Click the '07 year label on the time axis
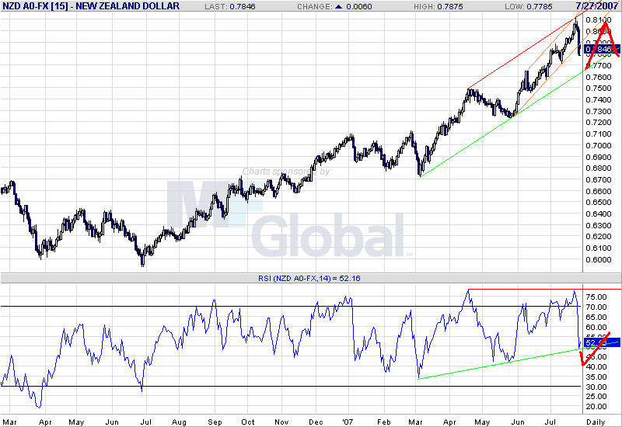 (x=348, y=422)
